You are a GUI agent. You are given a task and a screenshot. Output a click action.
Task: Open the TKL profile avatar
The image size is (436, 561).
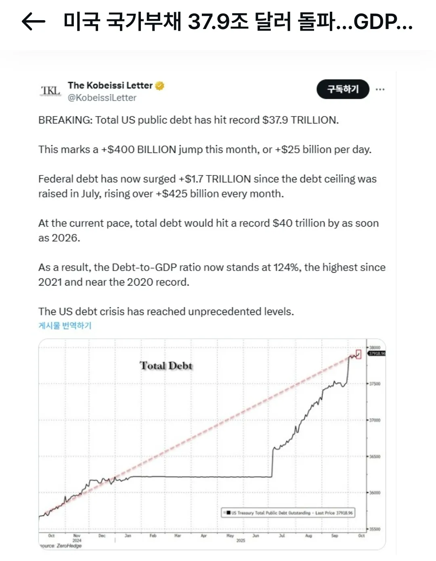(50, 91)
